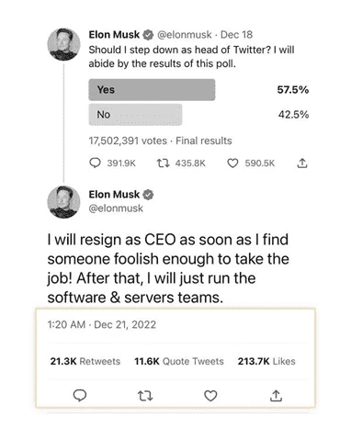Click the verified badge on the poll tweet

[x=148, y=35]
